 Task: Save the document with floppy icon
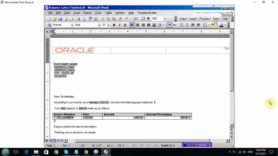(x=60, y=19)
